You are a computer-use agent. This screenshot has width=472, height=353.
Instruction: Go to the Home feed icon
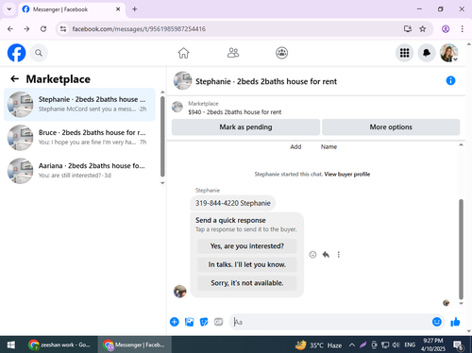183,53
